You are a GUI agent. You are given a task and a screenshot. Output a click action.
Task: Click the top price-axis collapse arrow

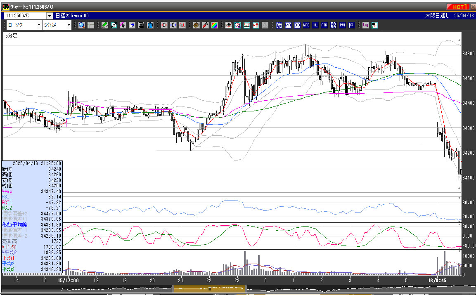click(459, 40)
